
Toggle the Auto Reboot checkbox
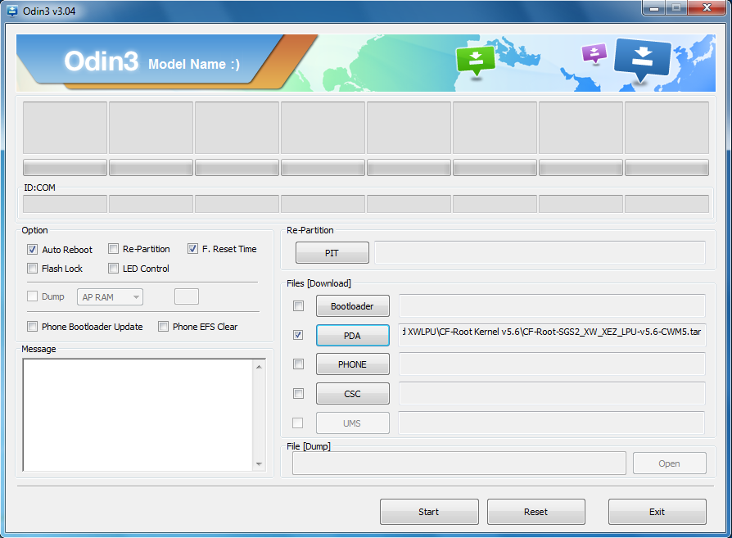point(32,250)
